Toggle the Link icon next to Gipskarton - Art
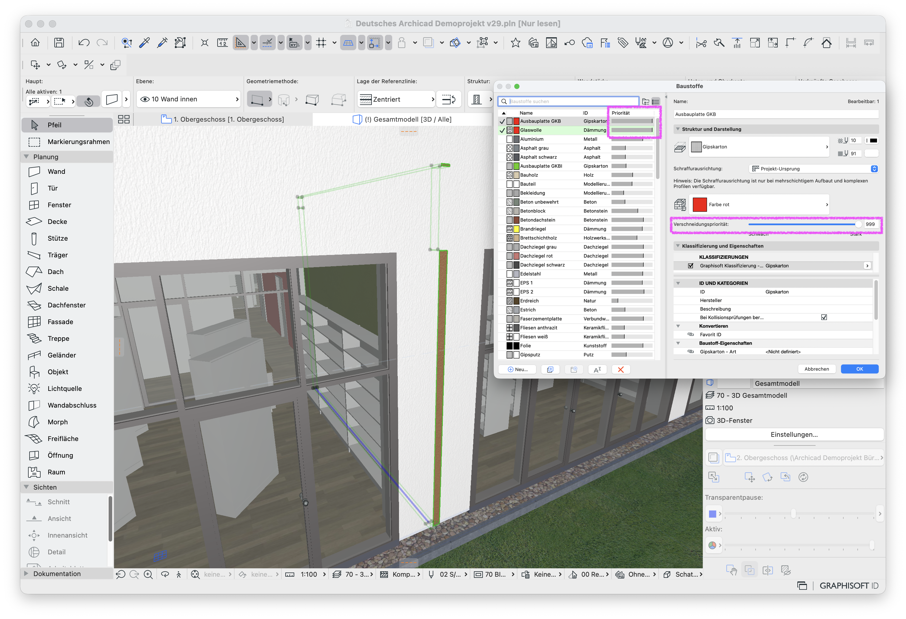Screen dimensions: 906x619 tap(691, 352)
